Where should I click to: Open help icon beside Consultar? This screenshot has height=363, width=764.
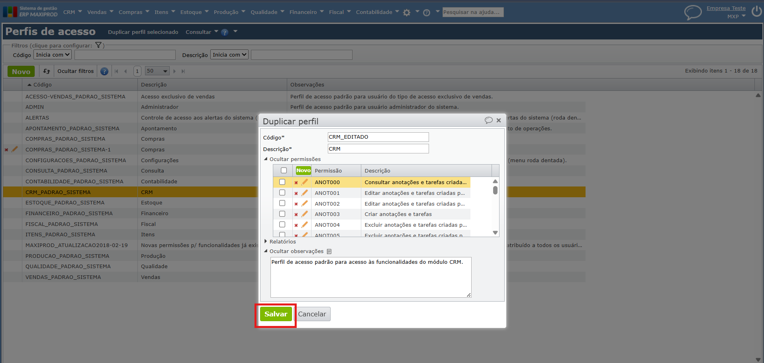(x=225, y=32)
